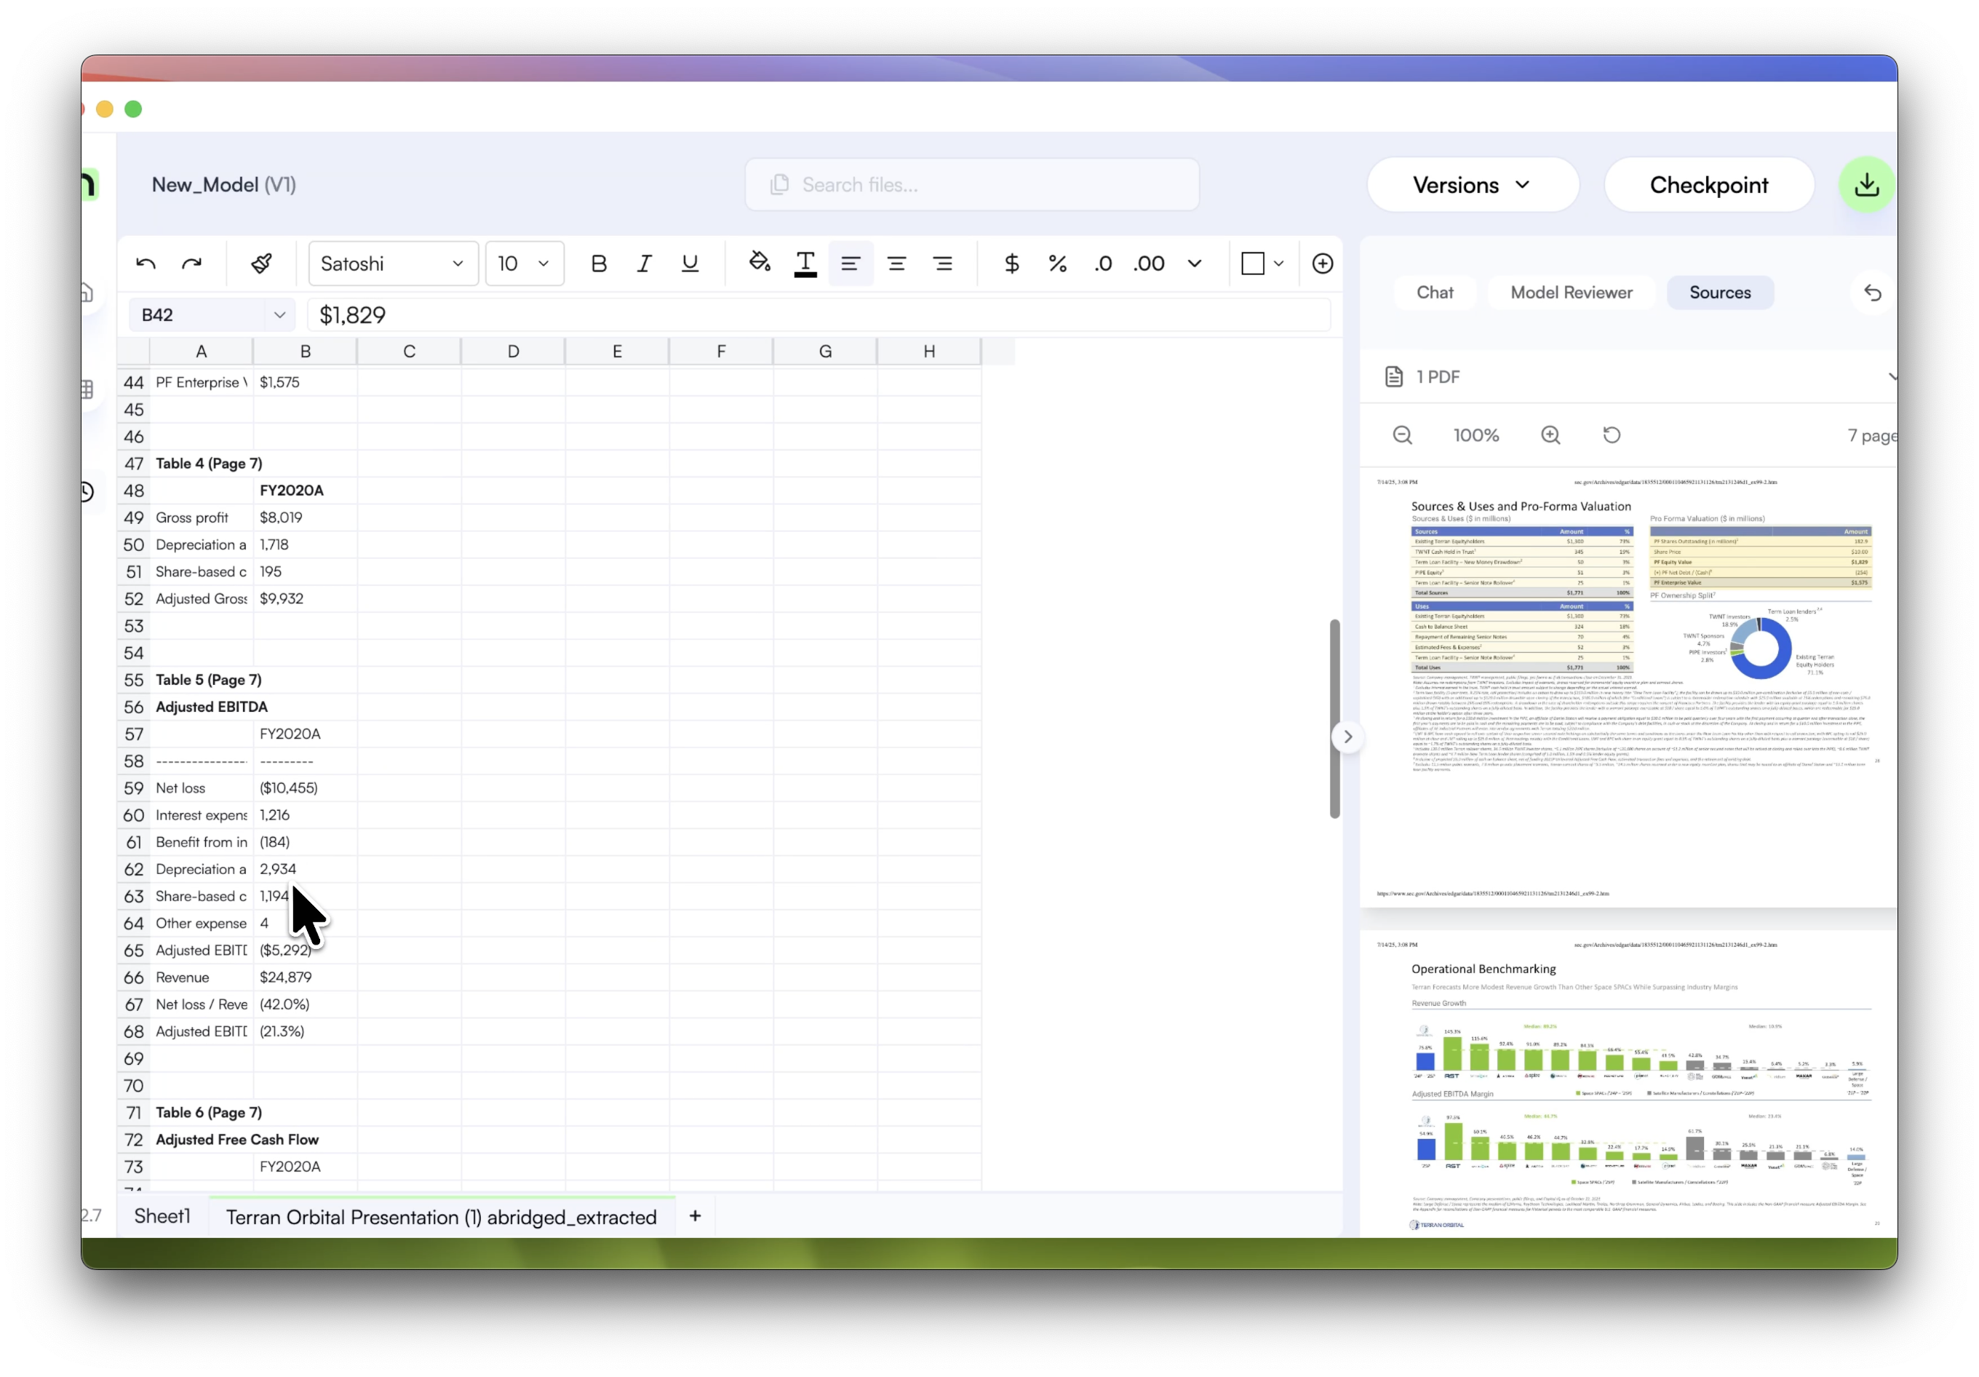Click the Search files input field
1979x1377 pixels.
[971, 186]
